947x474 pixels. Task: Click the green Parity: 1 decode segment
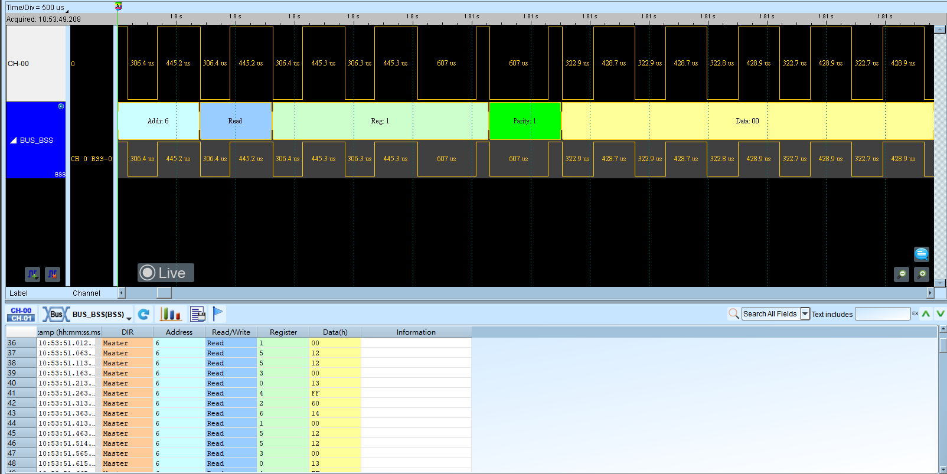tap(525, 121)
